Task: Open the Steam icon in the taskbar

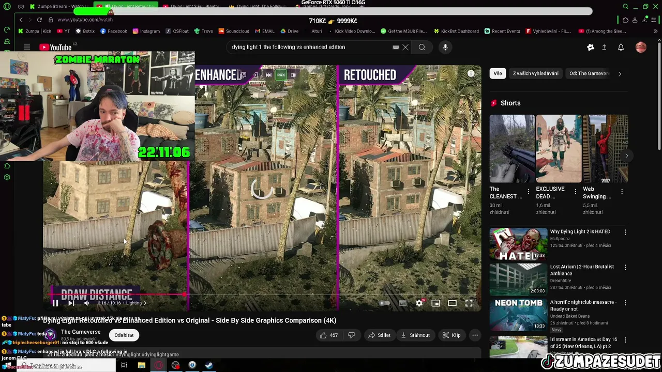Action: 209,365
